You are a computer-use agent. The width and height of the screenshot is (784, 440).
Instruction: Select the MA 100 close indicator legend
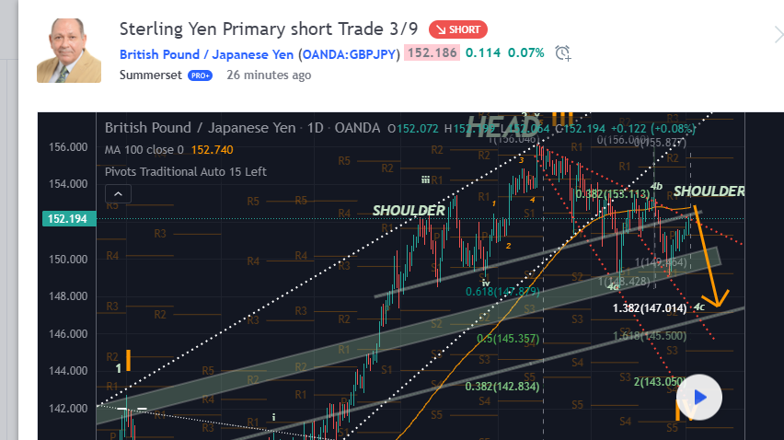point(169,149)
